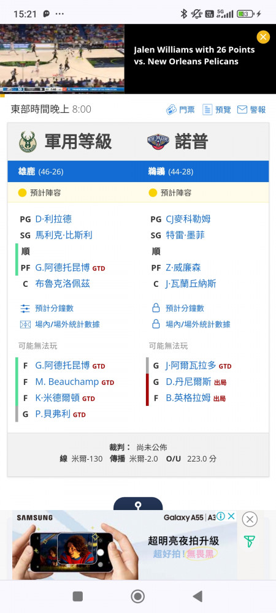Tap the Samsung ad info icon
The width and height of the screenshot is (276, 613).
pyautogui.click(x=220, y=516)
